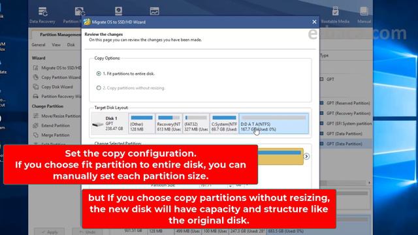Click the Partition Size input field

tap(214, 185)
